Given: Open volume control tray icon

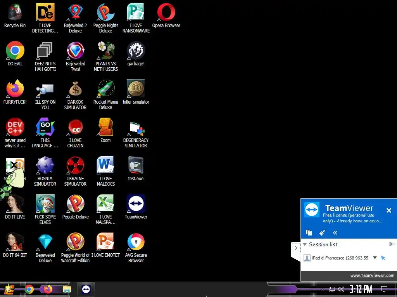Looking at the screenshot, I should coord(341,289).
